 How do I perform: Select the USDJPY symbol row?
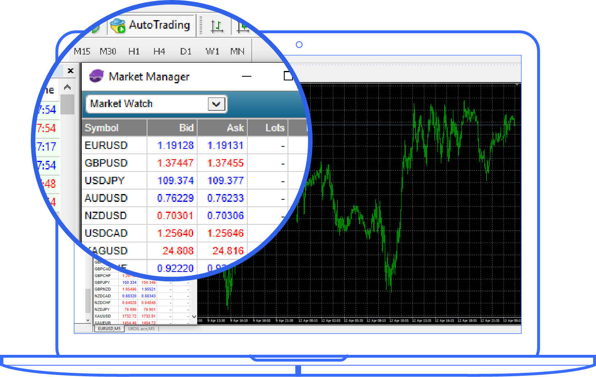[104, 181]
